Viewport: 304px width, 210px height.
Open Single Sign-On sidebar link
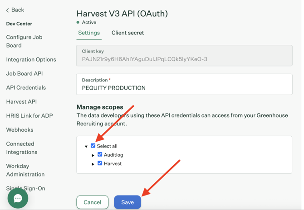point(25,188)
